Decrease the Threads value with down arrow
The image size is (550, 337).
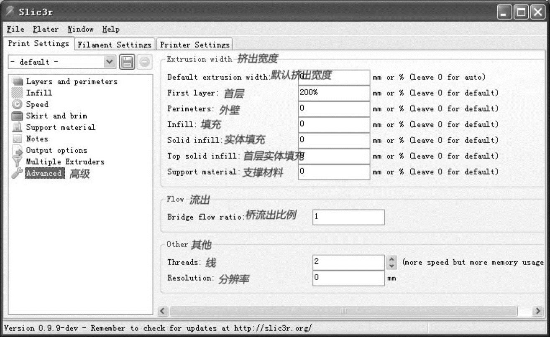391,266
